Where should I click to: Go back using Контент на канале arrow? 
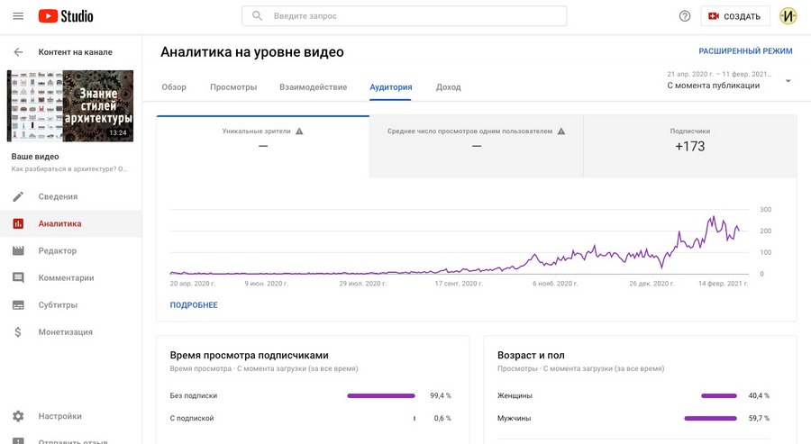click(18, 52)
